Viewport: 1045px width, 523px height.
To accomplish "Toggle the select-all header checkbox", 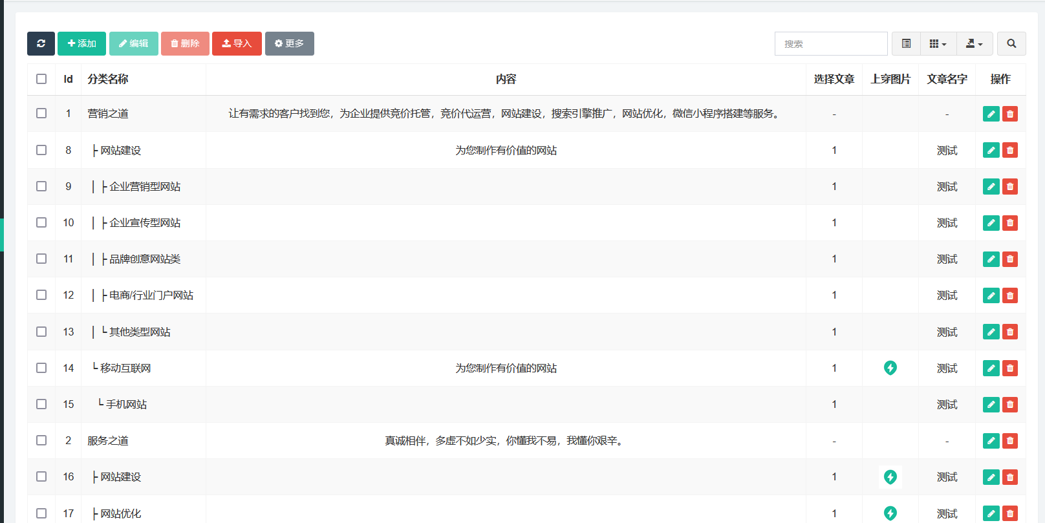I will pyautogui.click(x=41, y=79).
